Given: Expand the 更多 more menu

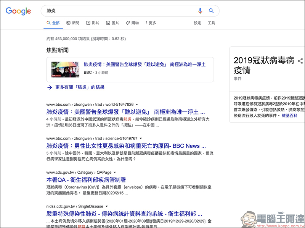Looking at the screenshot, I should coord(151,23).
